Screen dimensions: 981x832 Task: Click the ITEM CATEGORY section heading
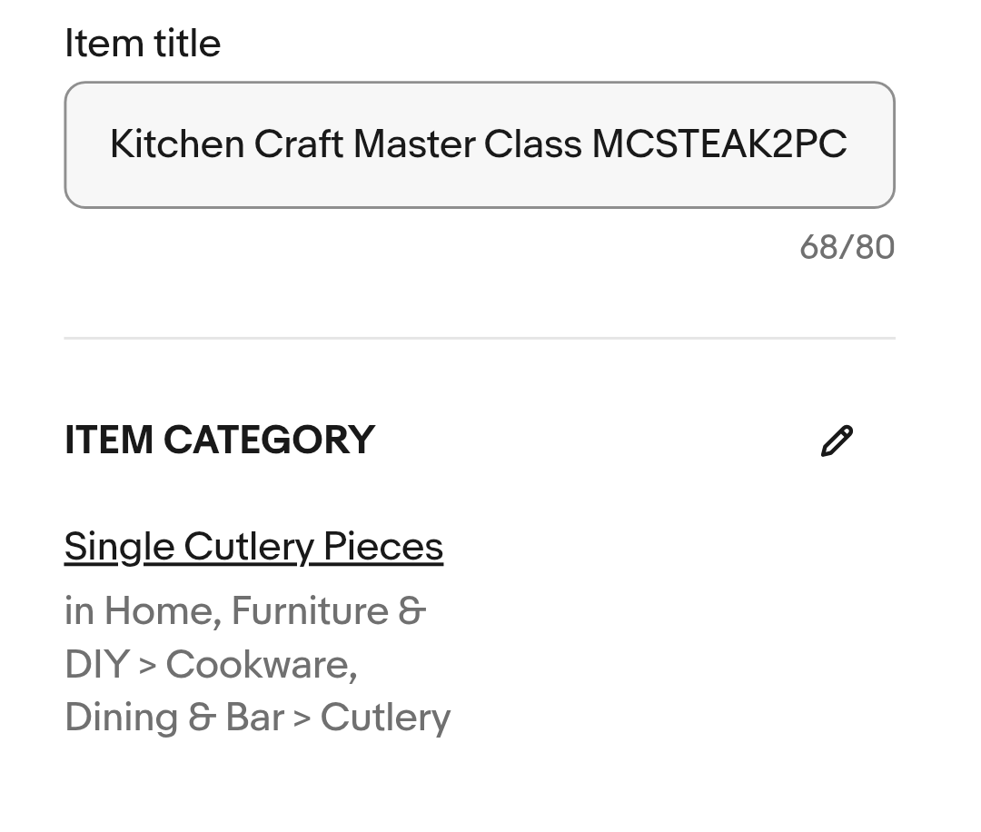[x=219, y=441]
